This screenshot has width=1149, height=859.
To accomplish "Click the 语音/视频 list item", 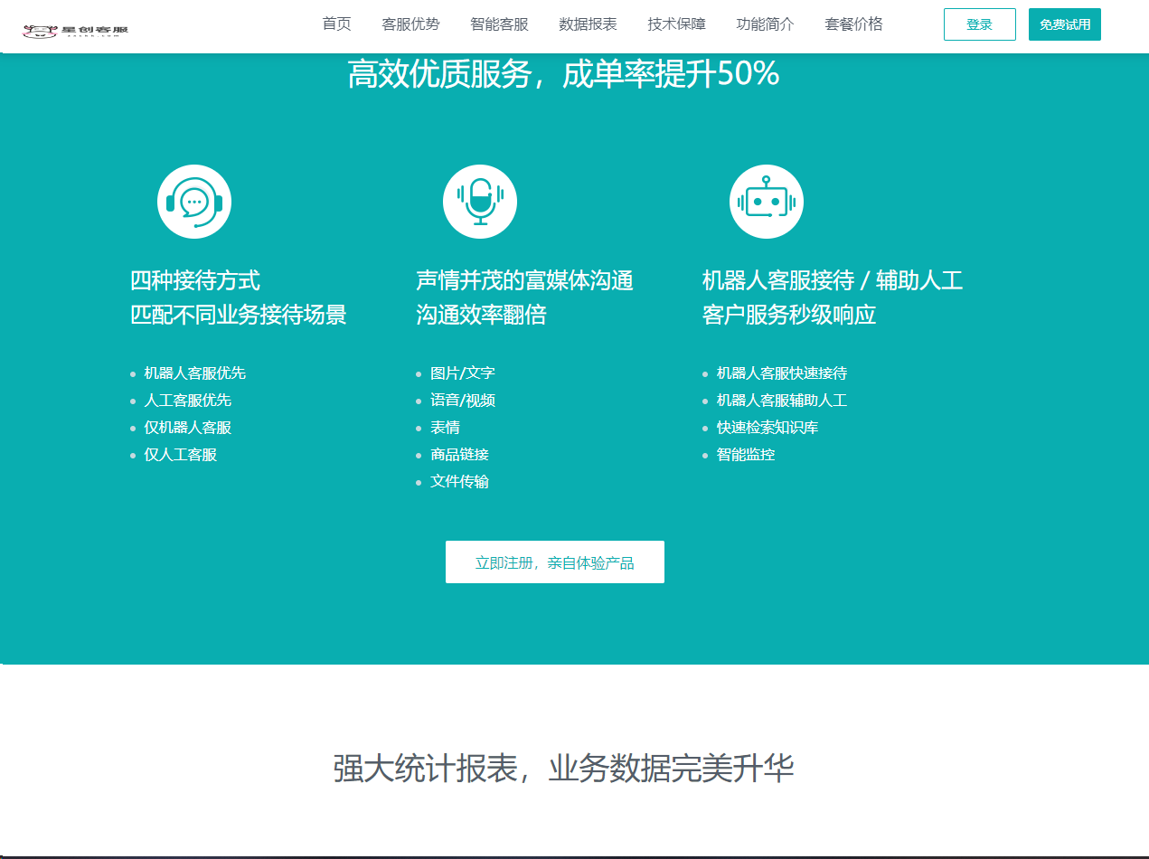I will pos(462,401).
